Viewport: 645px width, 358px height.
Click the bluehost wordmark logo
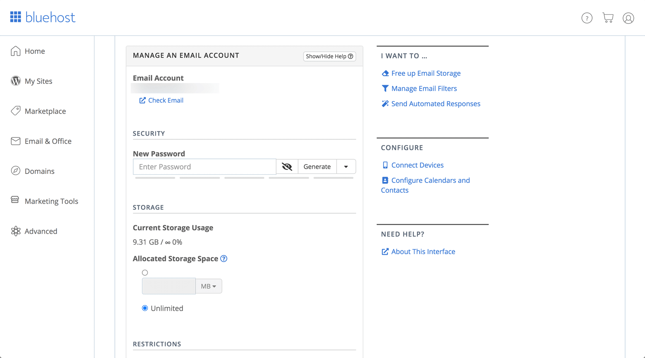[x=50, y=17]
